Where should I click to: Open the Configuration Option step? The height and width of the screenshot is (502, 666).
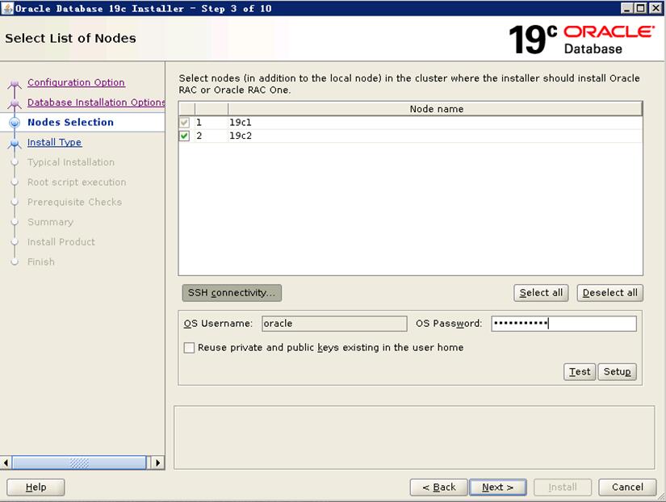[x=76, y=82]
